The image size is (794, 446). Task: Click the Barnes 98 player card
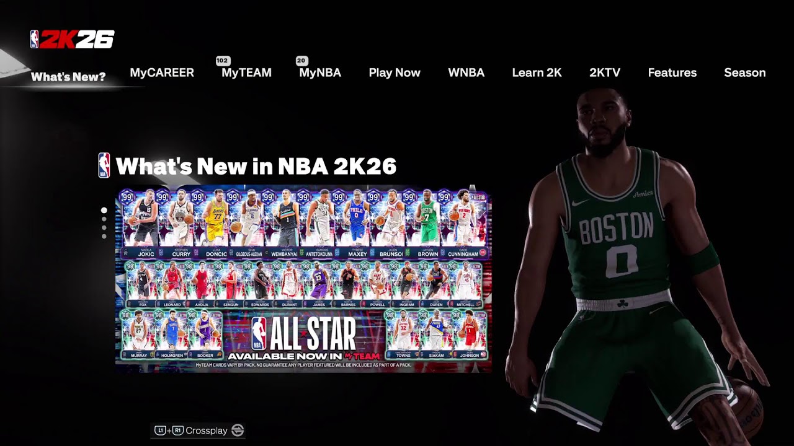[348, 284]
